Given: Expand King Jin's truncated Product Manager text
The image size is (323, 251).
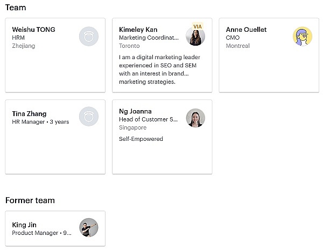Looking at the screenshot, I should tap(41, 233).
